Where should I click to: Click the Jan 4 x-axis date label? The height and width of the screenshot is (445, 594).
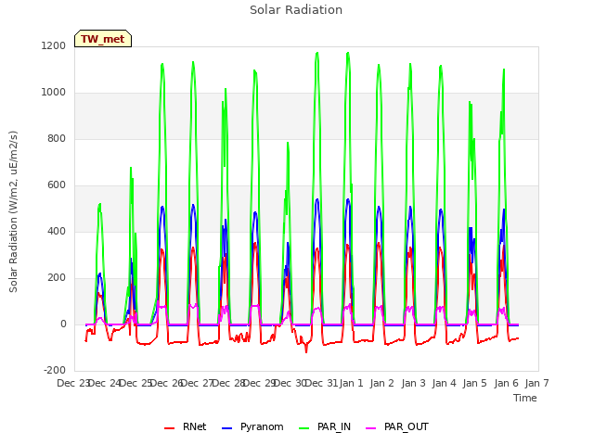tap(444, 383)
